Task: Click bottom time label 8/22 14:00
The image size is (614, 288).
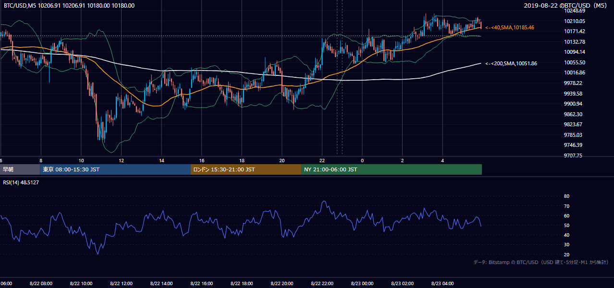Action: (161, 284)
